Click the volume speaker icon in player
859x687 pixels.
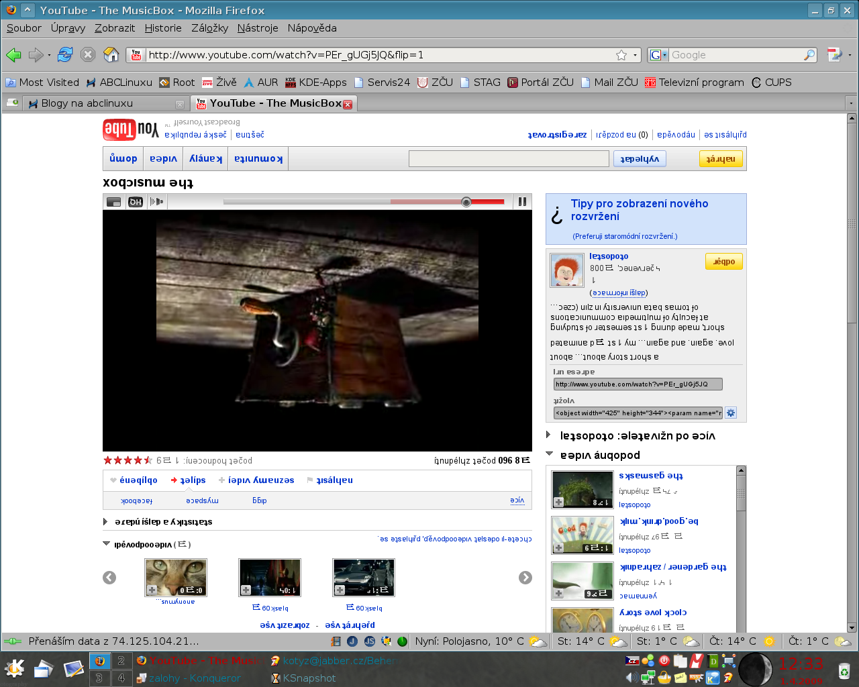coord(156,201)
